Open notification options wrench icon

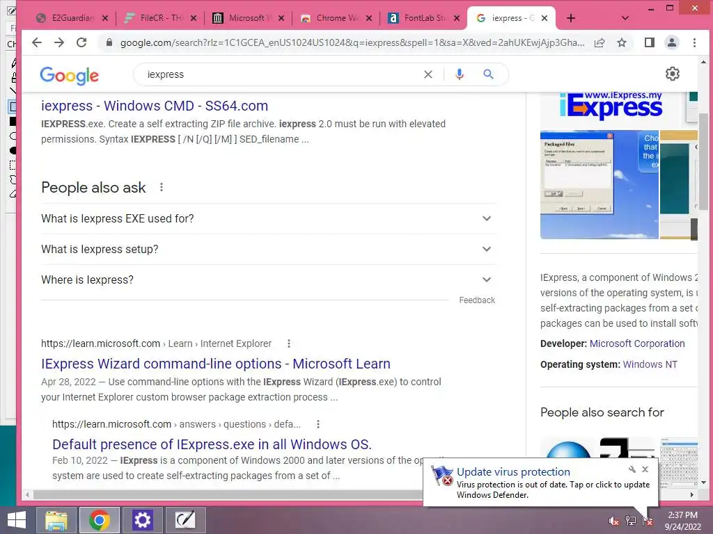(x=632, y=469)
